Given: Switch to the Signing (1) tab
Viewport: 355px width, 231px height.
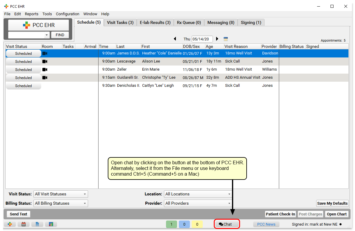Looking at the screenshot, I should click(x=251, y=22).
